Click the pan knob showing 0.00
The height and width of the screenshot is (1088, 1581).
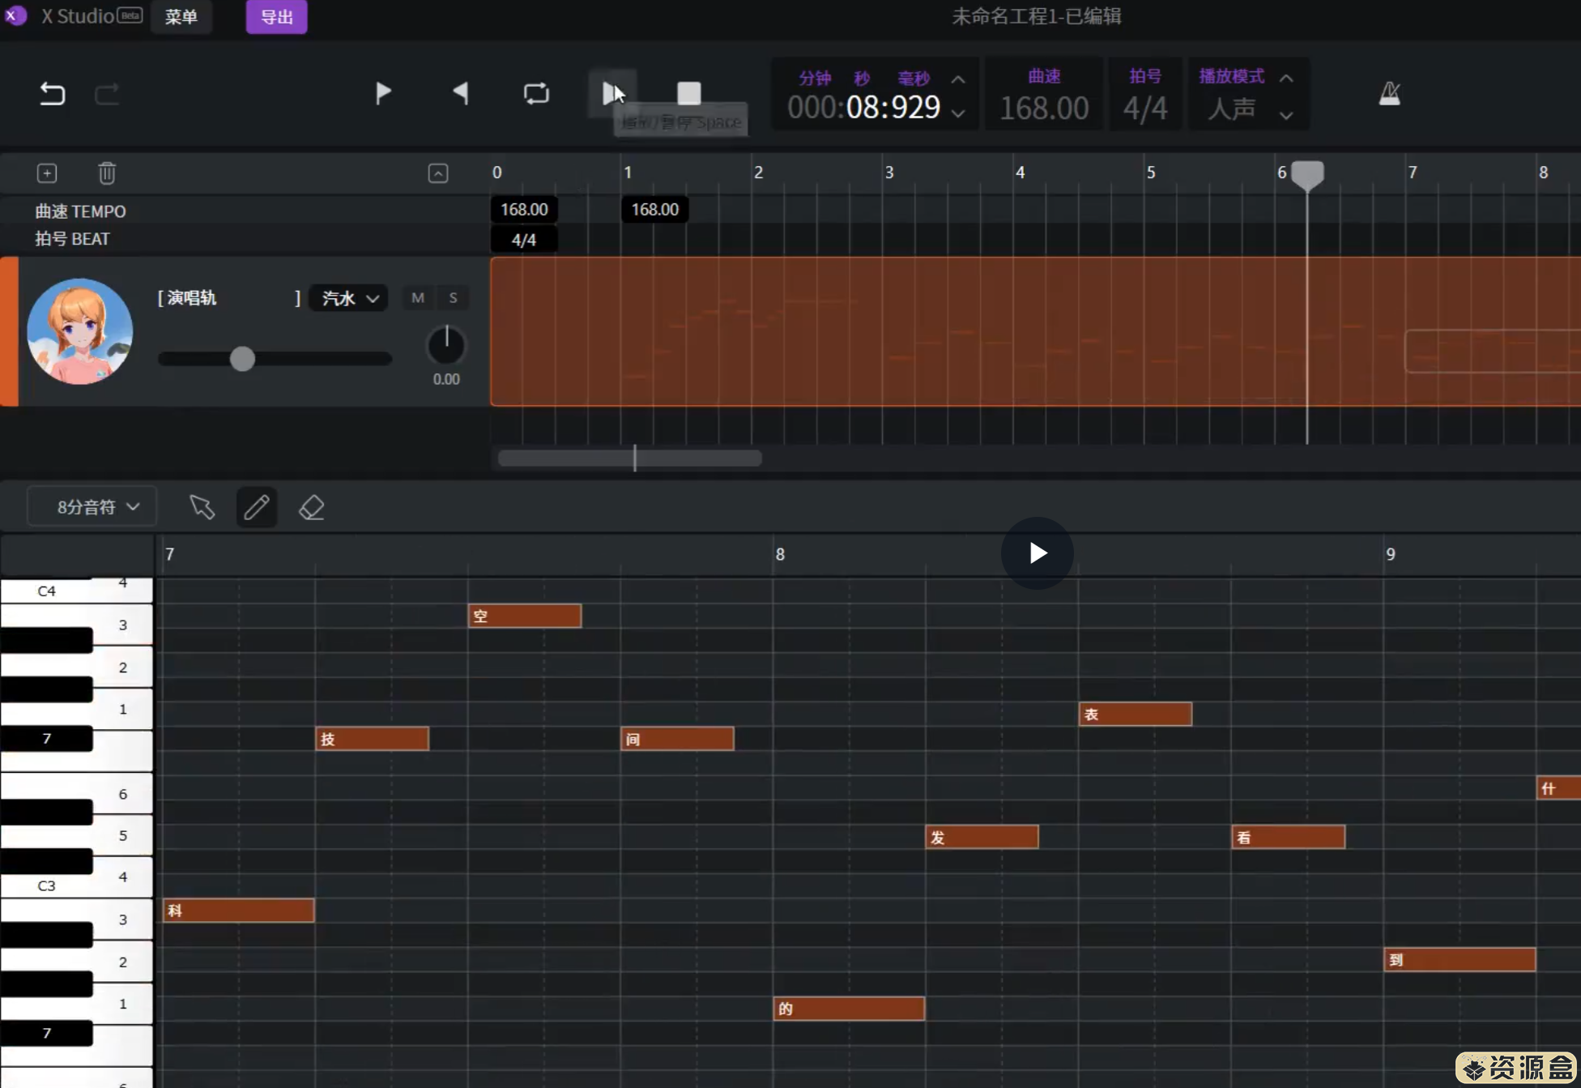446,346
